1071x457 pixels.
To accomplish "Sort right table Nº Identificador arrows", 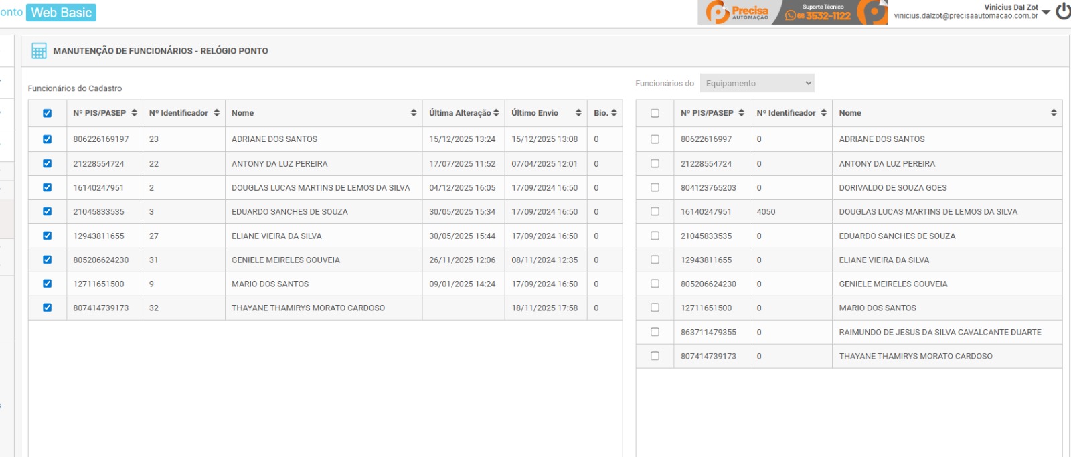I will click(x=824, y=113).
